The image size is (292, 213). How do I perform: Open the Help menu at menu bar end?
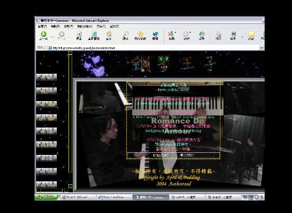pyautogui.click(x=114, y=26)
